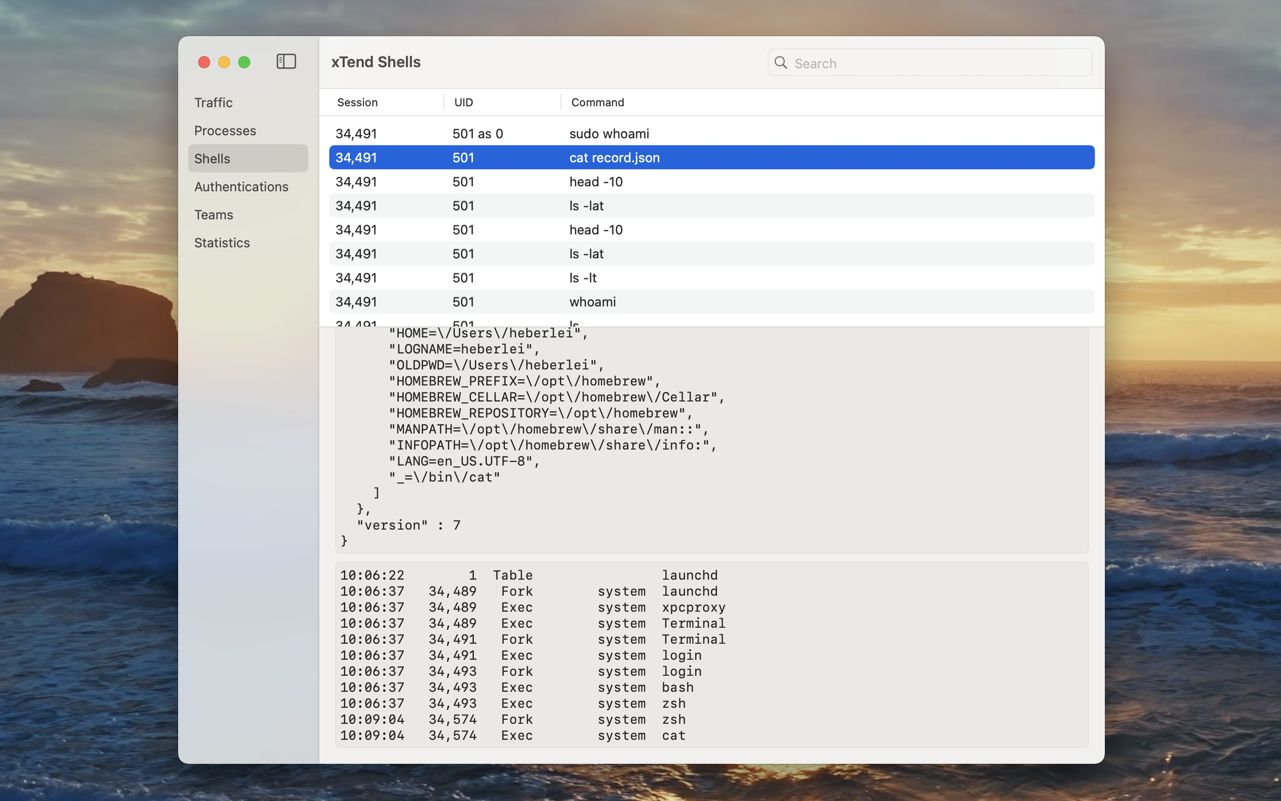Open the Traffic sidebar section

pyautogui.click(x=213, y=102)
